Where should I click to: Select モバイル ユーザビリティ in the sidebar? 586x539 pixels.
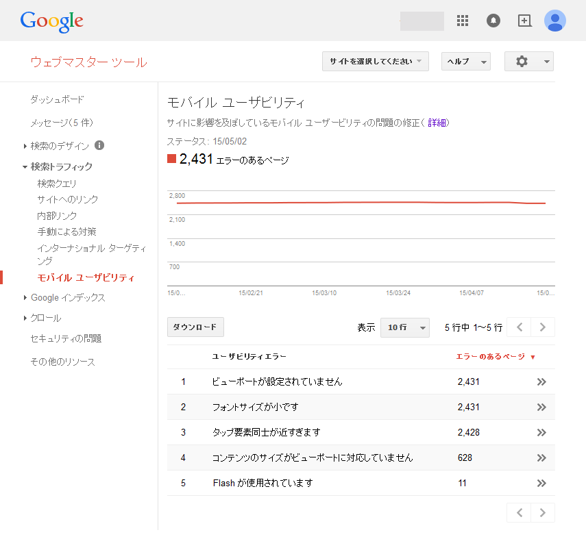[86, 277]
